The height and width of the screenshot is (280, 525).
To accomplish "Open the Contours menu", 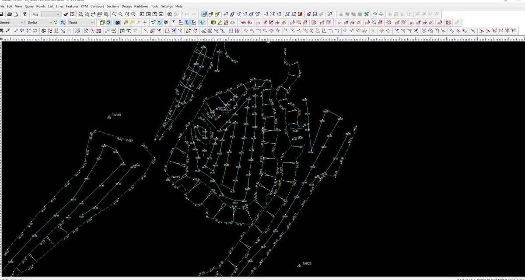I will 97,7.
